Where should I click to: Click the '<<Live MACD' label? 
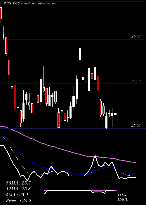pyautogui.click(x=123, y=197)
